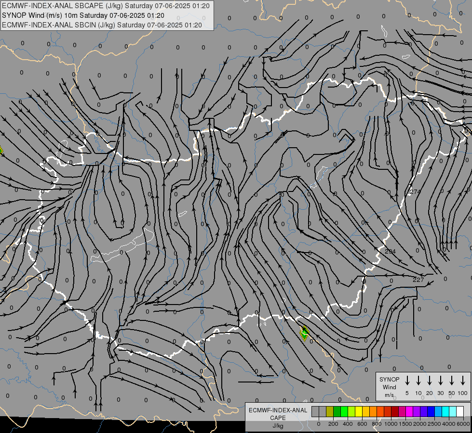The width and height of the screenshot is (472, 433).
Task: Click the m/s unit in wind legend
Action: click(389, 395)
